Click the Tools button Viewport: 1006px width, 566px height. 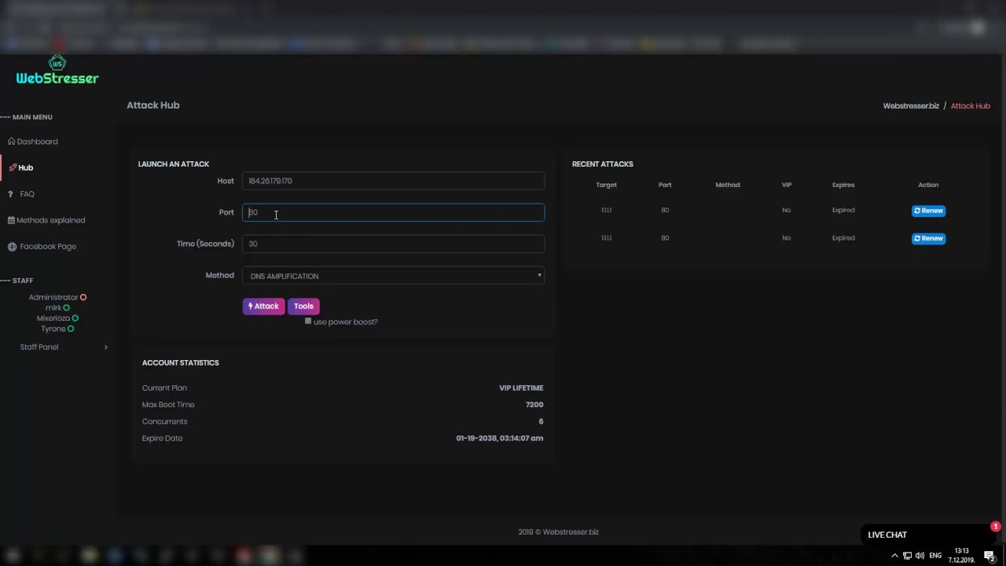(x=303, y=306)
